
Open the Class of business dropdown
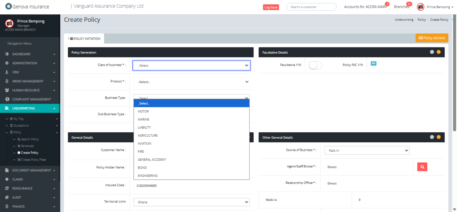pos(191,66)
